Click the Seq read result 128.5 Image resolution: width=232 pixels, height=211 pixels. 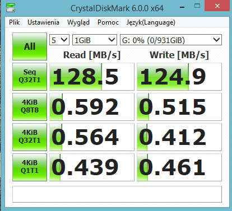(x=92, y=77)
